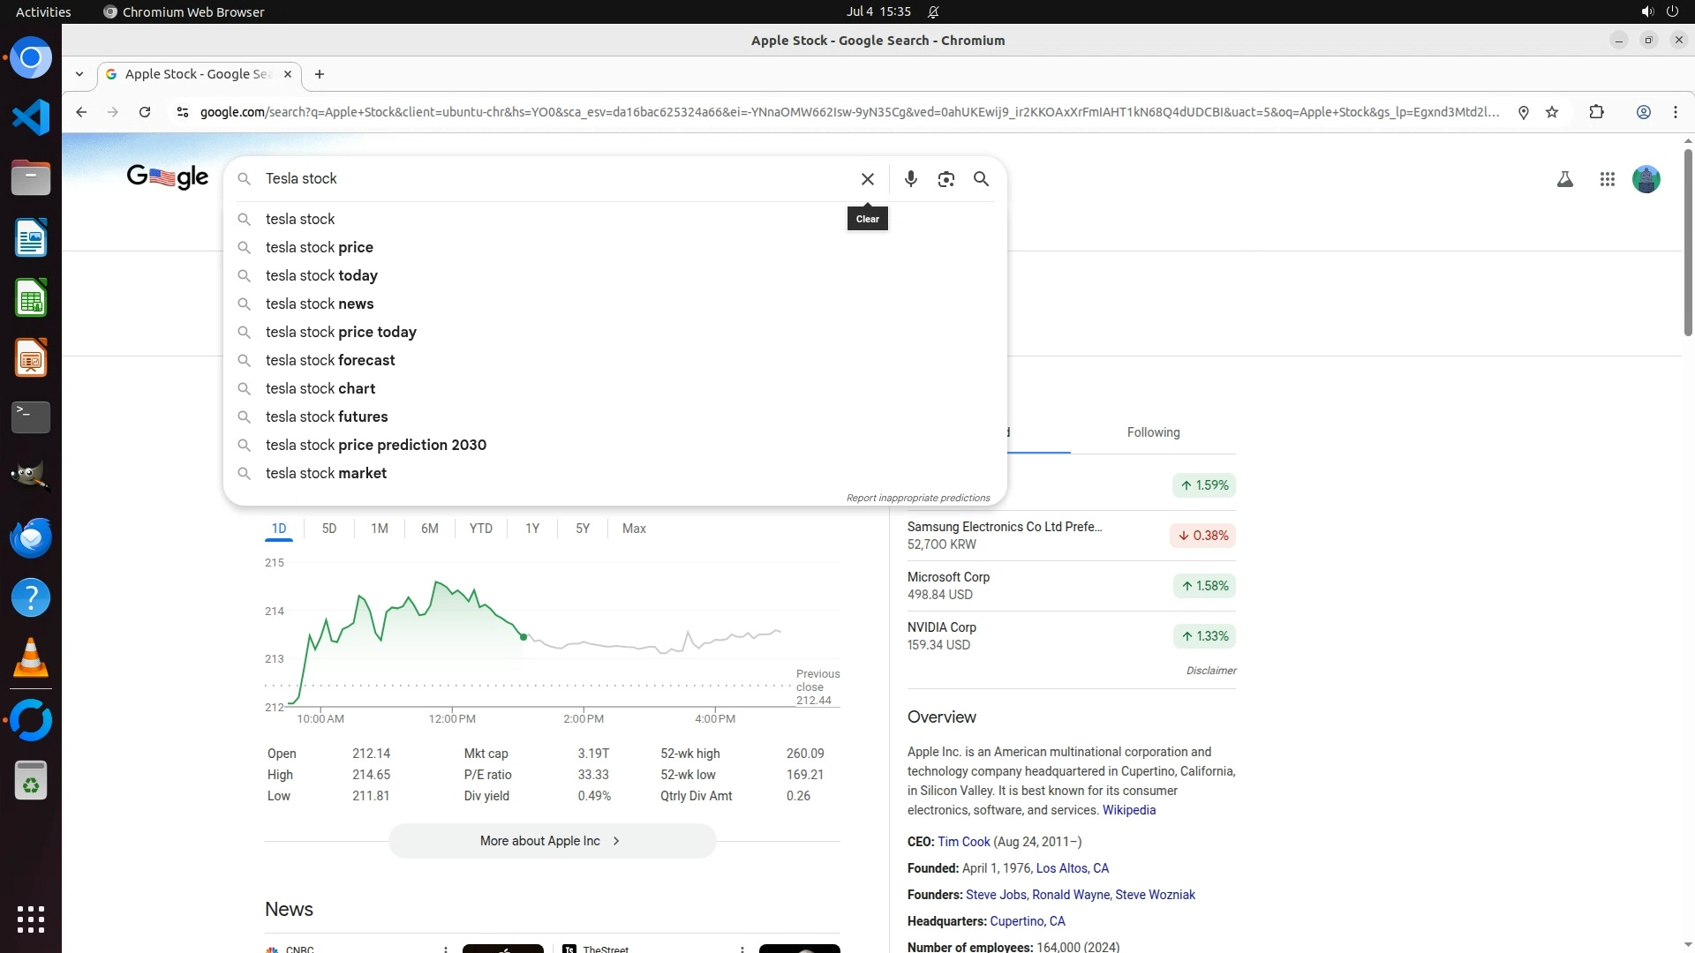This screenshot has width=1695, height=953.
Task: Pick suggestion tesla stock price today
Action: [341, 332]
